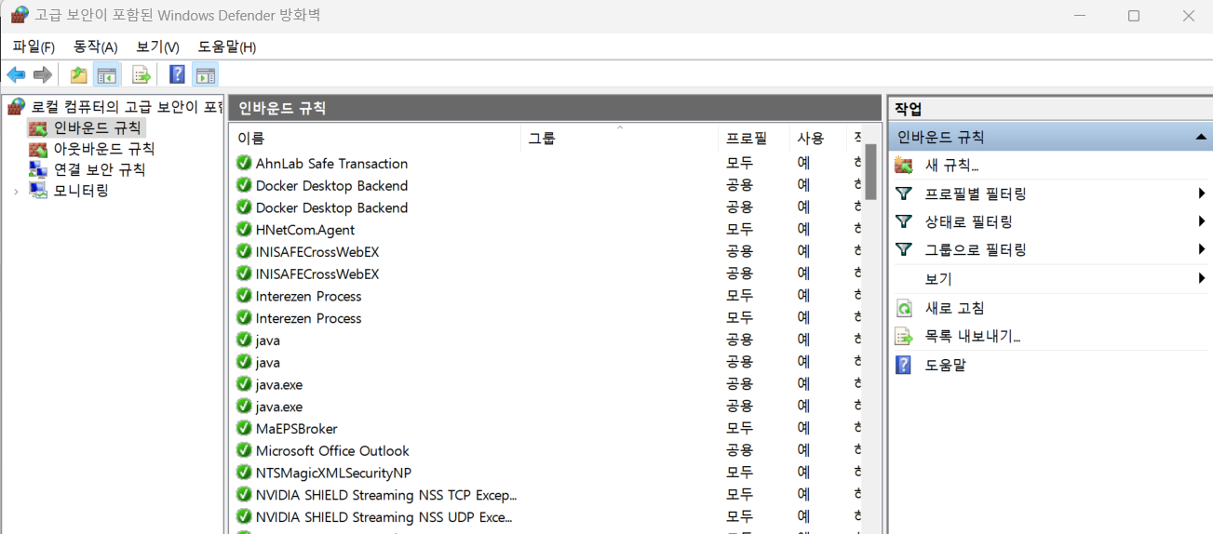Click the Export List toolbar icon
The width and height of the screenshot is (1213, 534).
click(x=142, y=74)
